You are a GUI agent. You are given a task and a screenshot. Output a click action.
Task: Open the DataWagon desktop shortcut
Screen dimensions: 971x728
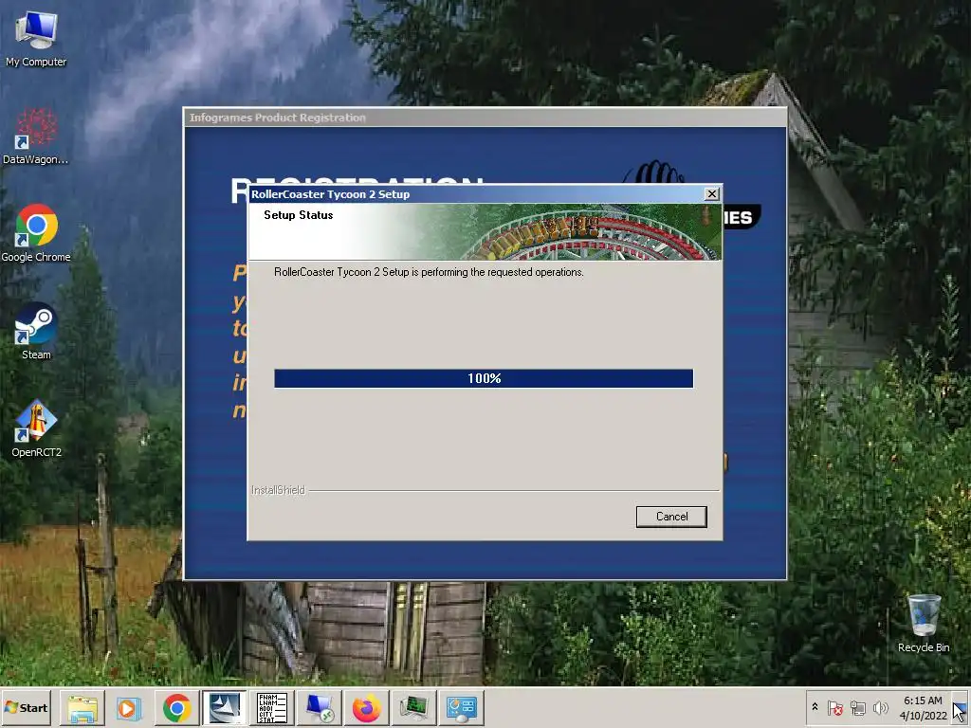pyautogui.click(x=36, y=136)
